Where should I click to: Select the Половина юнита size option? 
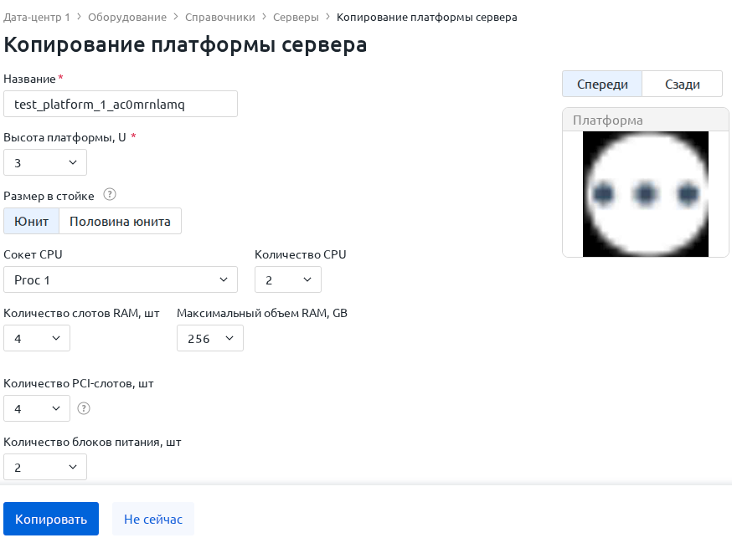click(120, 221)
